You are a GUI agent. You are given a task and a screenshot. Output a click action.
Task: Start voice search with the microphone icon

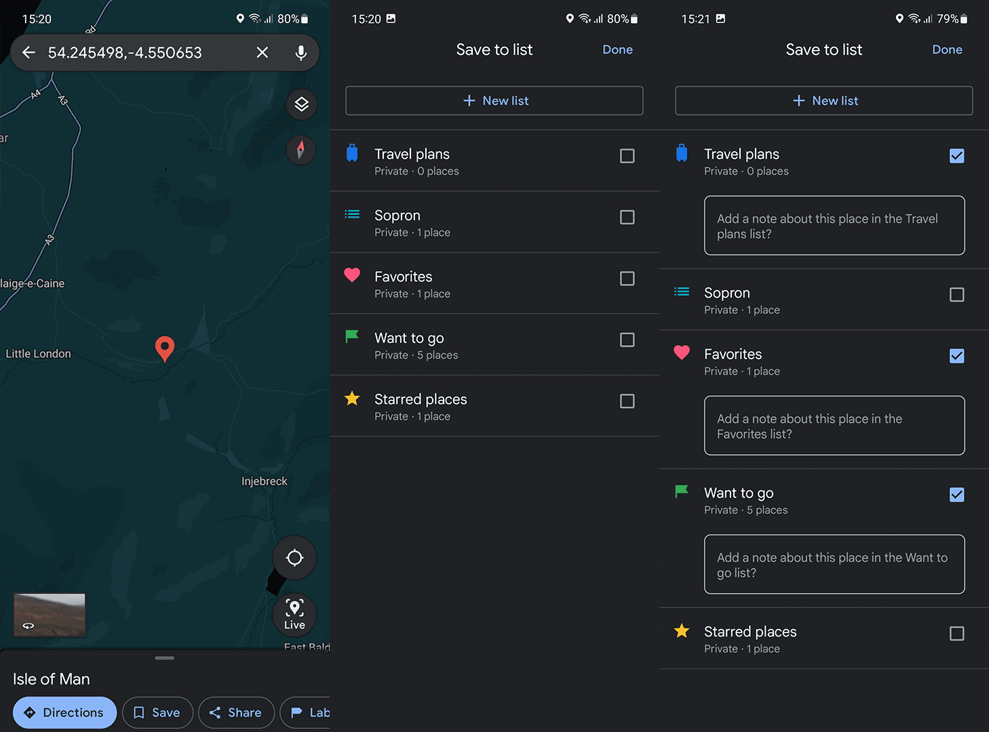pos(300,52)
